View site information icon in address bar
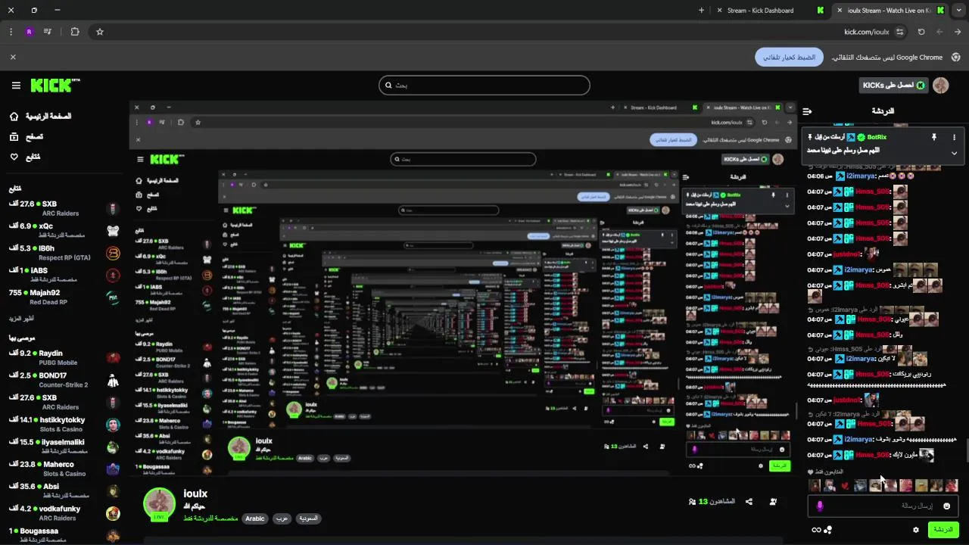 click(899, 32)
